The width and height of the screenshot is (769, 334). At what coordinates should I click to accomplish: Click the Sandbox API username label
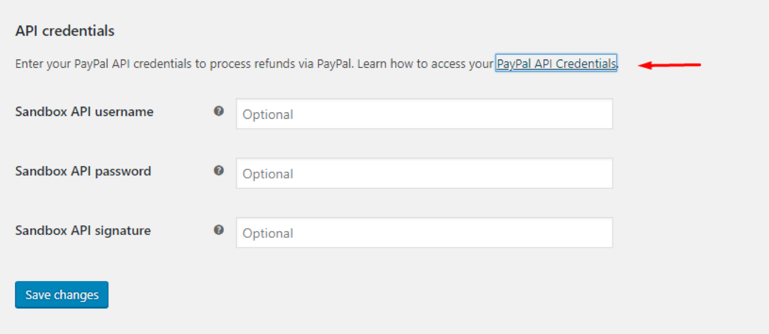[84, 112]
